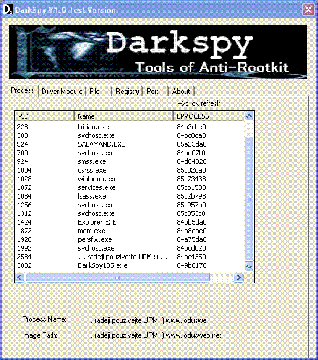Select the services.exe process
The height and width of the screenshot is (360, 318).
click(x=129, y=187)
